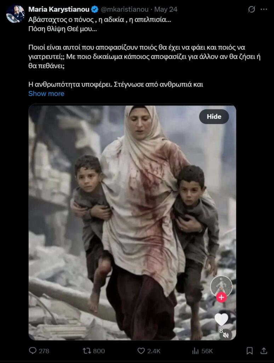Click the blue verified badge

(95, 9)
